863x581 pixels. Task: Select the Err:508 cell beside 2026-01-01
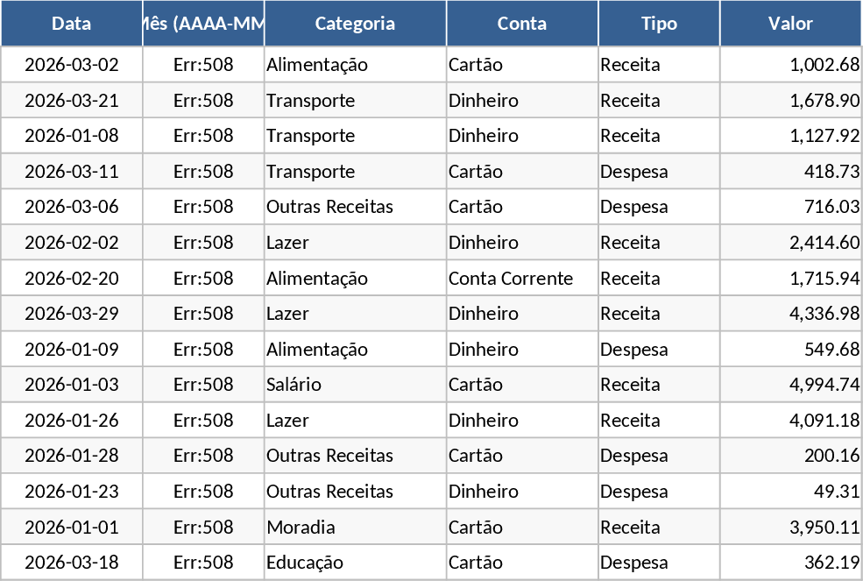pyautogui.click(x=203, y=528)
